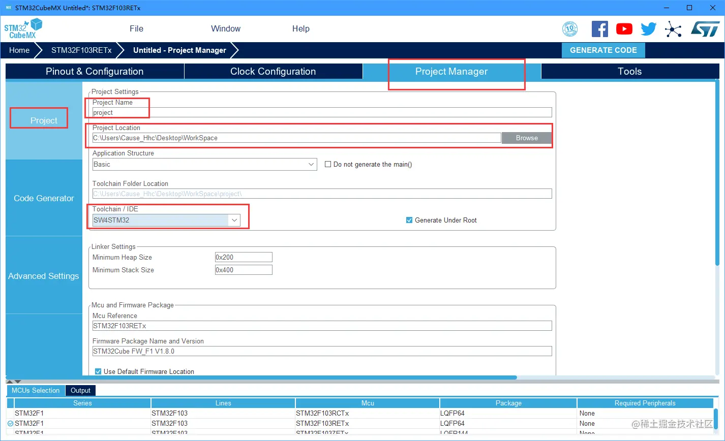The image size is (725, 441).
Task: Sort by Mcu column header
Action: [368, 403]
